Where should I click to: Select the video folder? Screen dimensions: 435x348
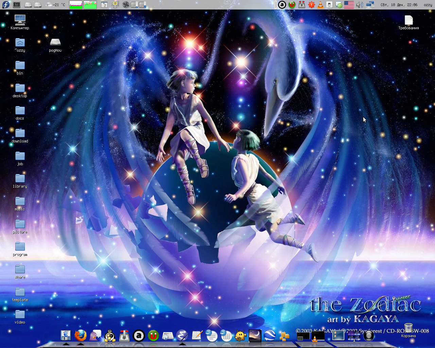point(20,317)
